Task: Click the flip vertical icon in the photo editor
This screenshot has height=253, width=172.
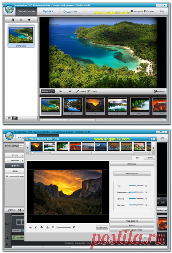Action: click(x=47, y=227)
